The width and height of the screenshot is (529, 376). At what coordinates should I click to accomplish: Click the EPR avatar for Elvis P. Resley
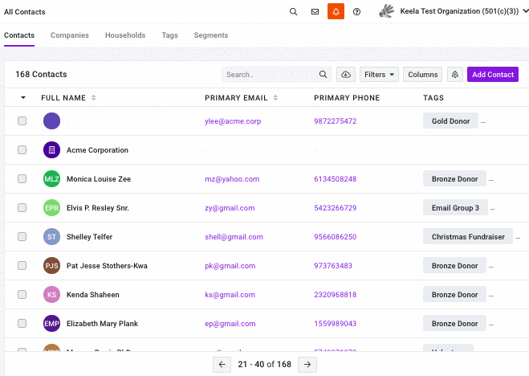click(51, 208)
